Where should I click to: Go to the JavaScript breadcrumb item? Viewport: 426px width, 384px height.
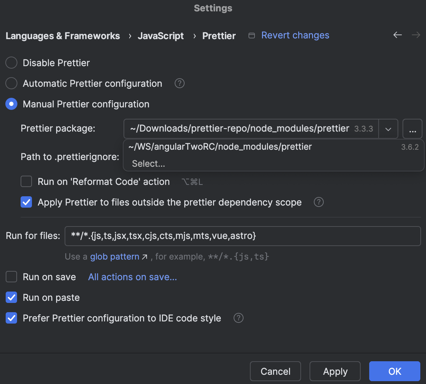(160, 36)
